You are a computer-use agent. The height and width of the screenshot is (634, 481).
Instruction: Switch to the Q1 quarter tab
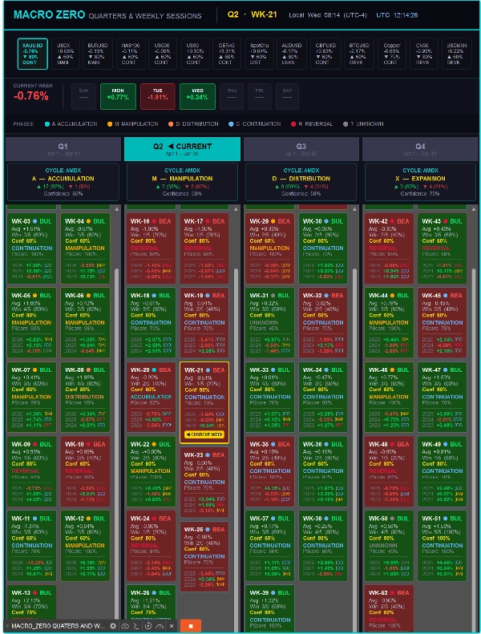click(63, 149)
